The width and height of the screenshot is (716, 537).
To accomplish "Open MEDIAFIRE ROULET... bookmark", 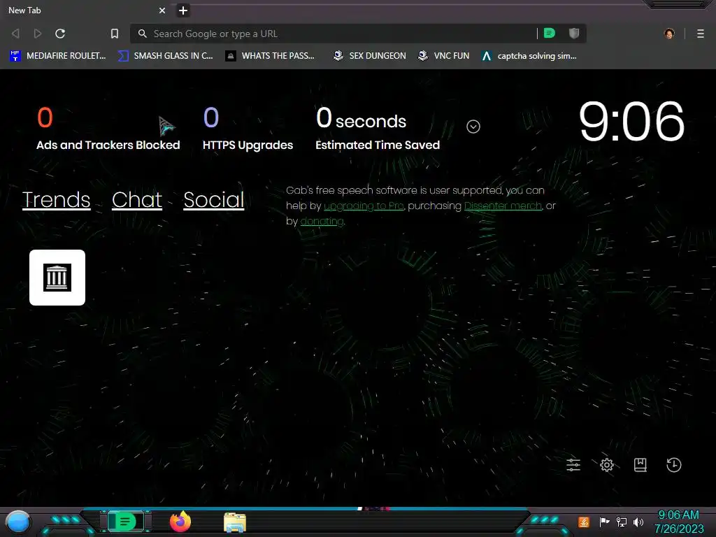I will point(58,56).
